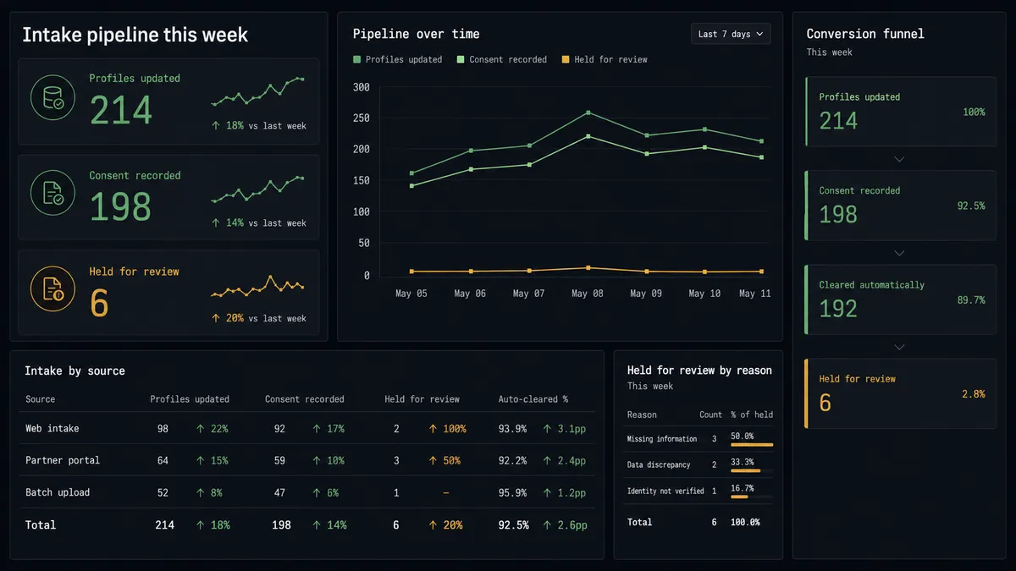Click the chevron below funnel Consent recorded card
Viewport: 1016px width, 571px height.
[899, 253]
